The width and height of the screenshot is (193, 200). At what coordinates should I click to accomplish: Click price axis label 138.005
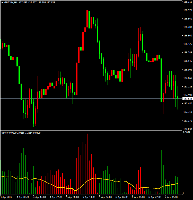tap(188, 69)
